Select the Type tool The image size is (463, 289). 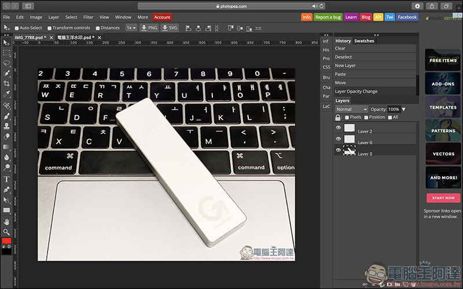6,179
